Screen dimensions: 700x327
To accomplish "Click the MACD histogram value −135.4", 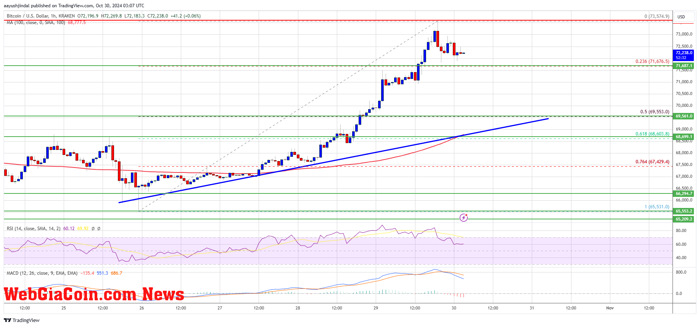I will pyautogui.click(x=87, y=273).
